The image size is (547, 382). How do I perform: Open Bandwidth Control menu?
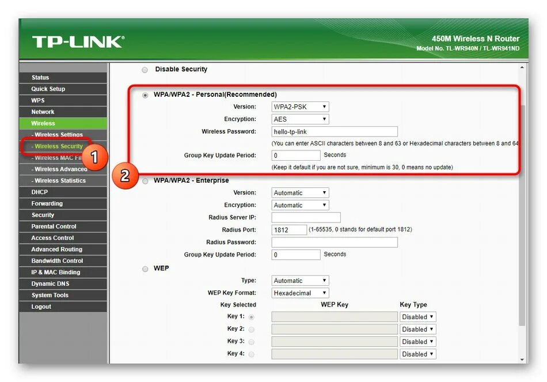[63, 261]
